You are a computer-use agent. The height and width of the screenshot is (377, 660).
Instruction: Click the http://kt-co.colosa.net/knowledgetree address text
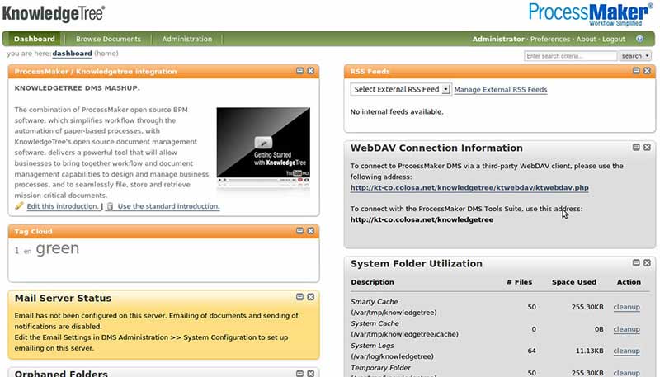(x=422, y=219)
